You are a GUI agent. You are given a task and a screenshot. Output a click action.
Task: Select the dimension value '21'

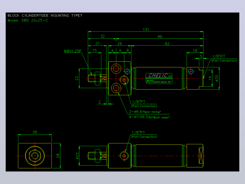(98, 43)
